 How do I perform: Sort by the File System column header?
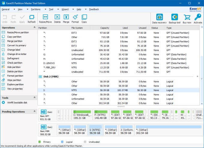(x=81, y=28)
